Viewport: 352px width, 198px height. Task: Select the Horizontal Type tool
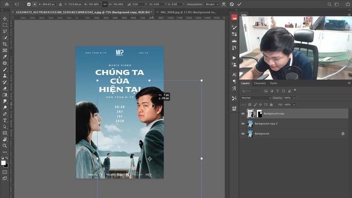(5, 120)
